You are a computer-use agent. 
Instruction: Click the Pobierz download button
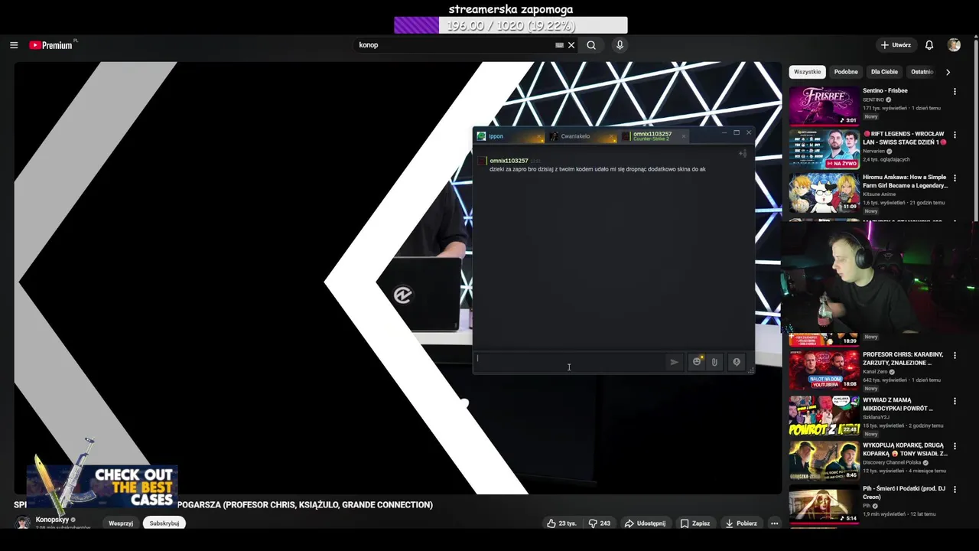pyautogui.click(x=741, y=523)
